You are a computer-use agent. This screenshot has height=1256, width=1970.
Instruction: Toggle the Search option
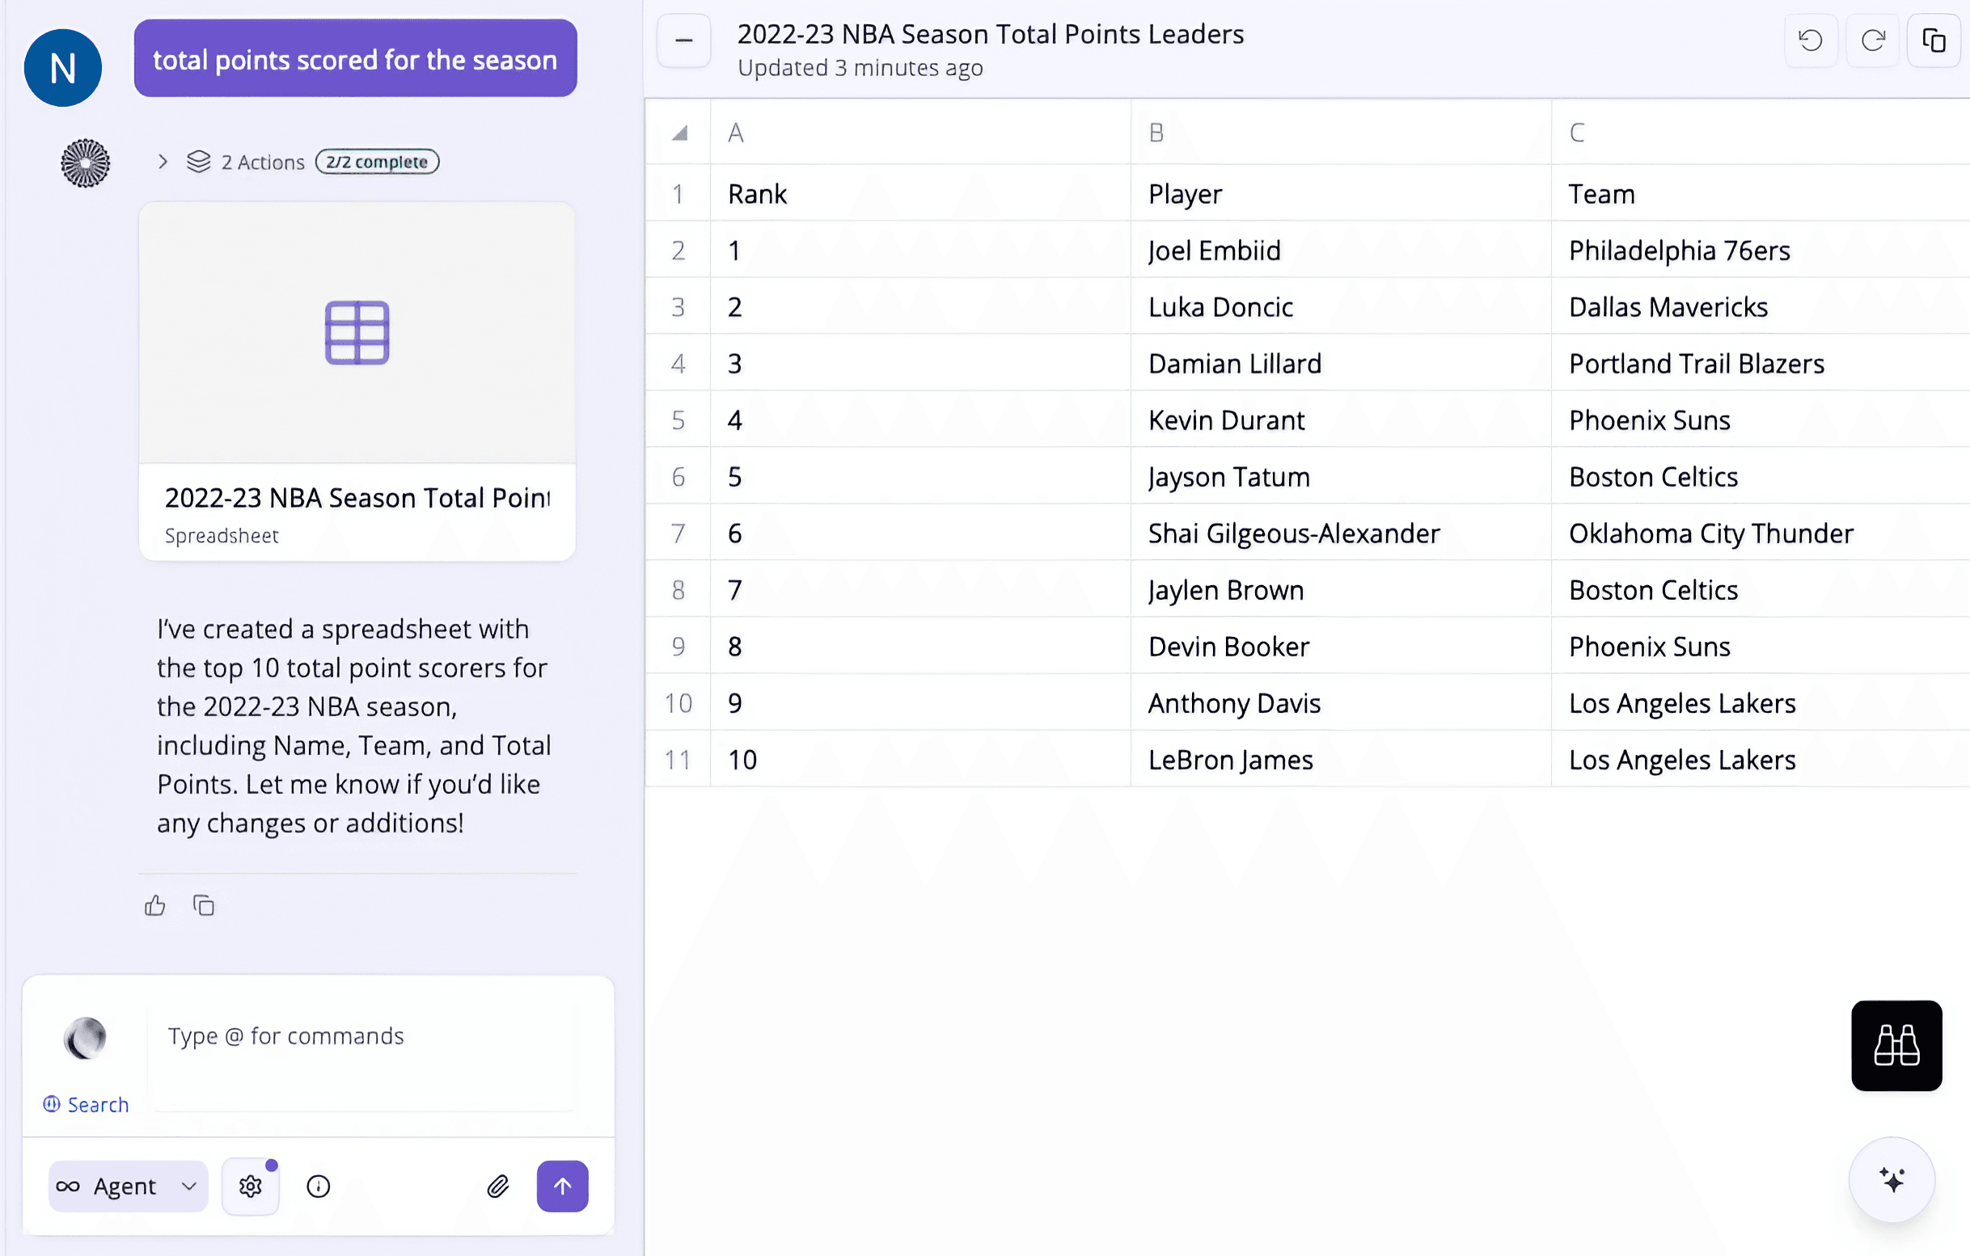[86, 1104]
